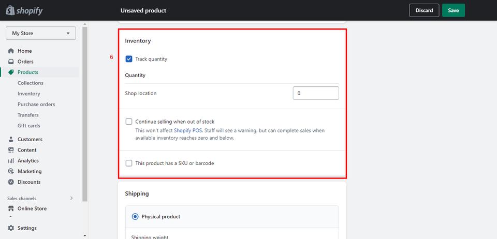Click the Unsaved product title text
The height and width of the screenshot is (239, 497).
pyautogui.click(x=143, y=10)
